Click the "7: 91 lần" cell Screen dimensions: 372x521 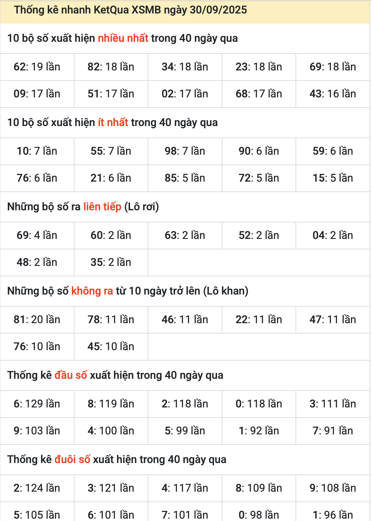(x=333, y=431)
